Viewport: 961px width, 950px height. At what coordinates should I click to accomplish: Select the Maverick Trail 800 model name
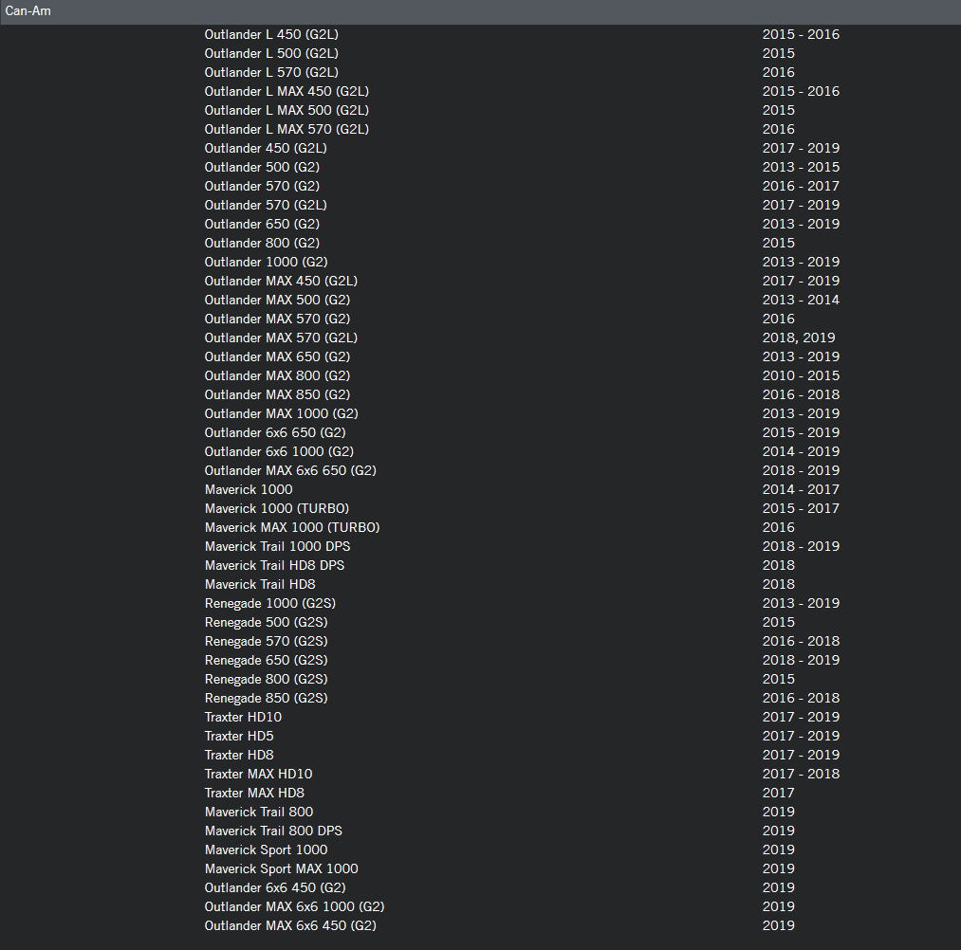tap(259, 813)
